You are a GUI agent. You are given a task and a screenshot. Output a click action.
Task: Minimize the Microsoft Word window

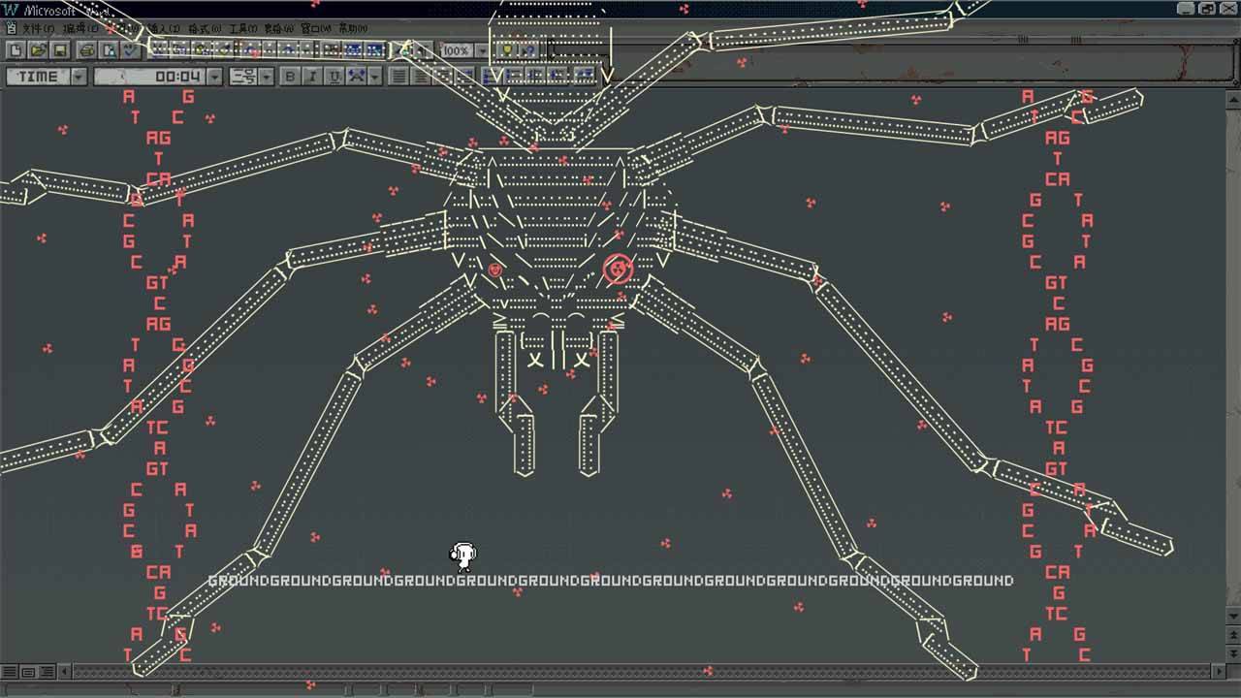(1188, 9)
